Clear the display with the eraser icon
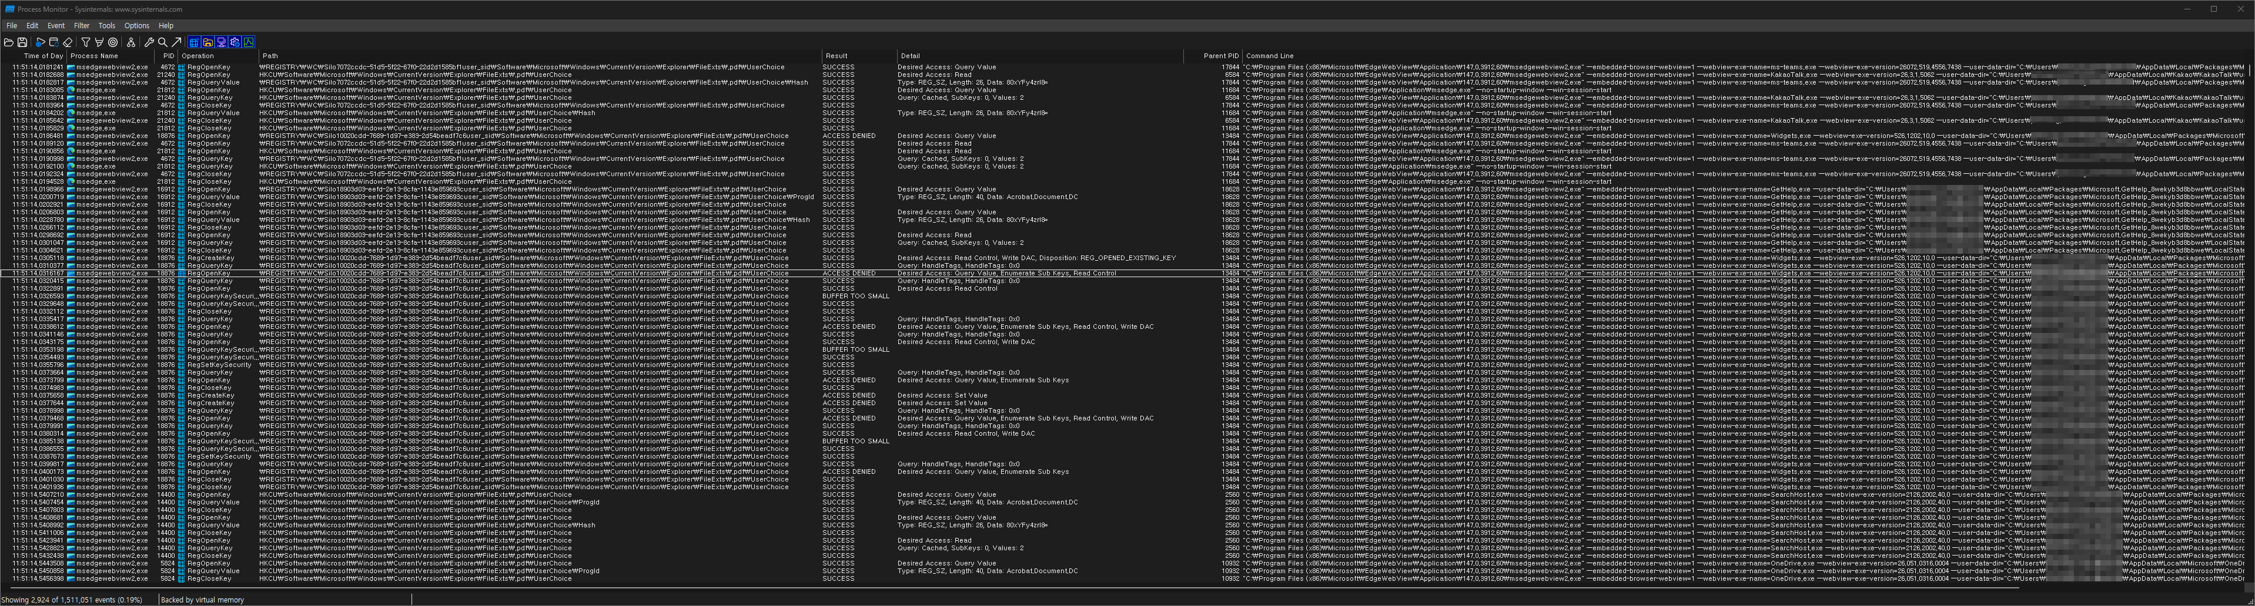Image resolution: width=2255 pixels, height=606 pixels. coord(68,42)
